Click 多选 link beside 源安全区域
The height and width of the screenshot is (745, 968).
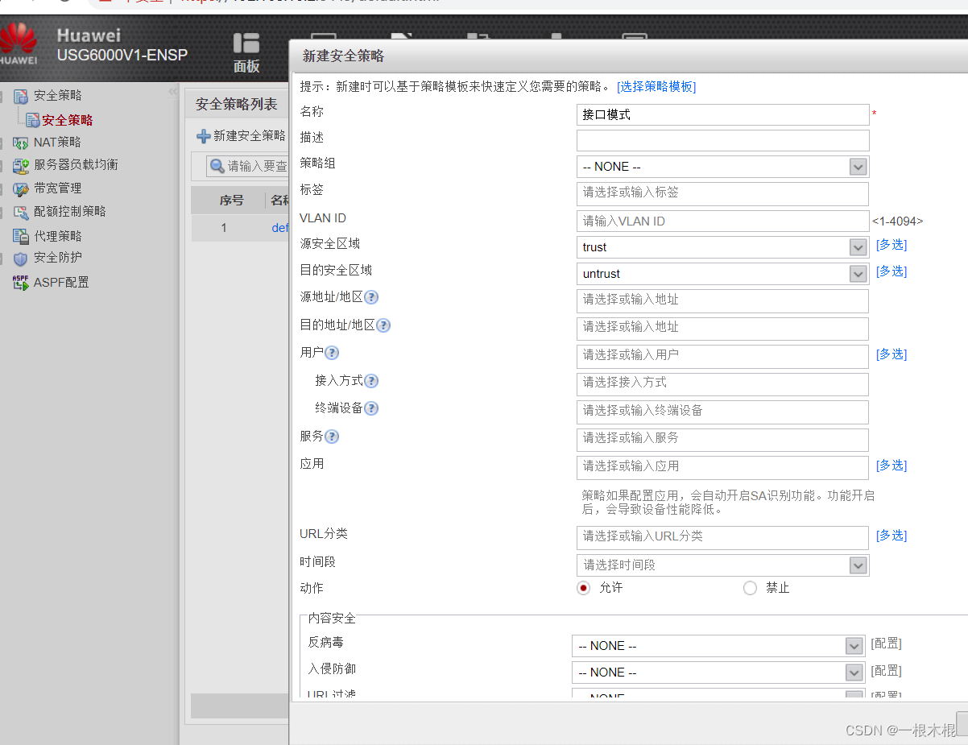pyautogui.click(x=891, y=245)
